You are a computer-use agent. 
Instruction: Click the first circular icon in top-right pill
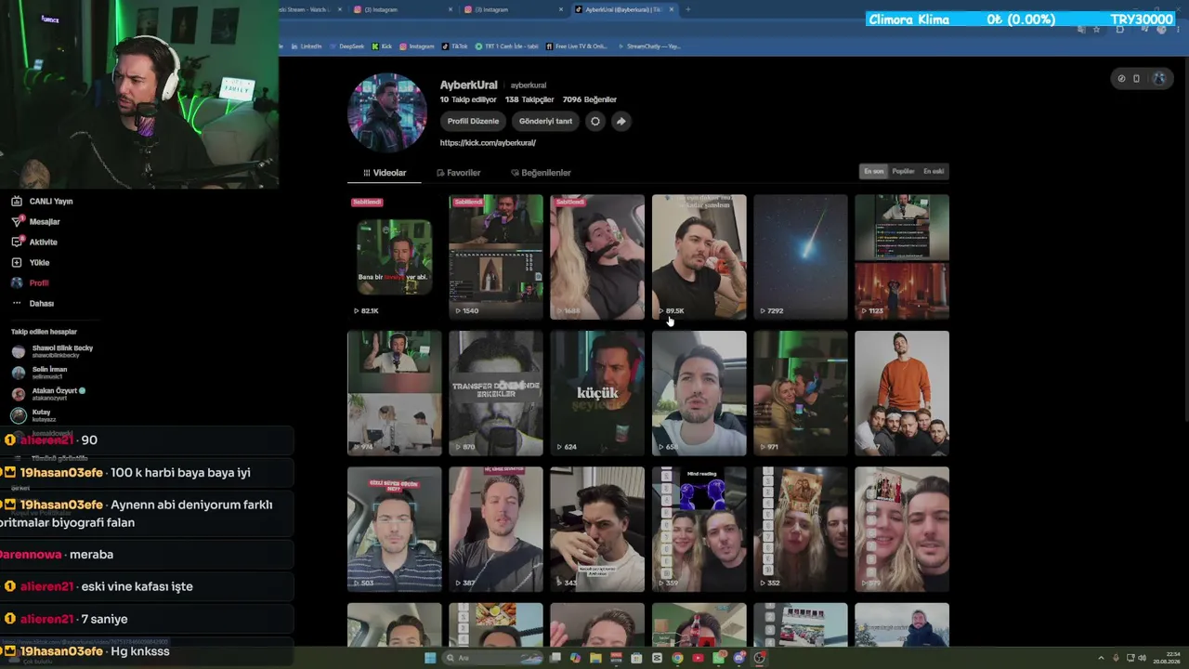tap(1121, 79)
